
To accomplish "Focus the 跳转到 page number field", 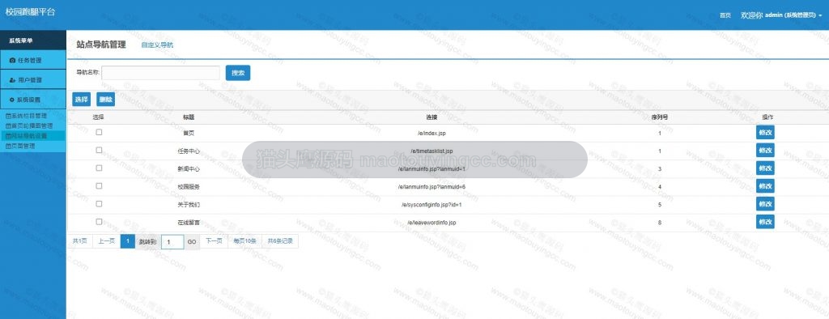I will point(172,242).
